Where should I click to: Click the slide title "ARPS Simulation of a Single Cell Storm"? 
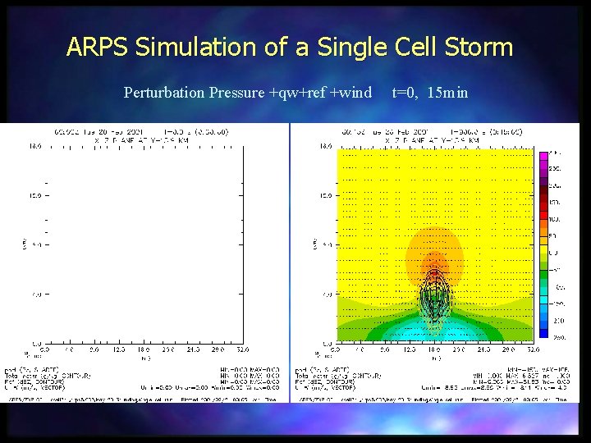pos(290,47)
